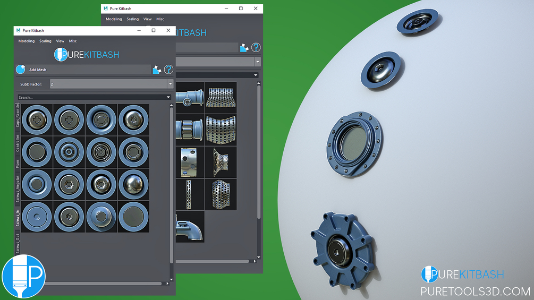
Task: Expand the SubD Factor dropdown arrow
Action: coord(170,84)
